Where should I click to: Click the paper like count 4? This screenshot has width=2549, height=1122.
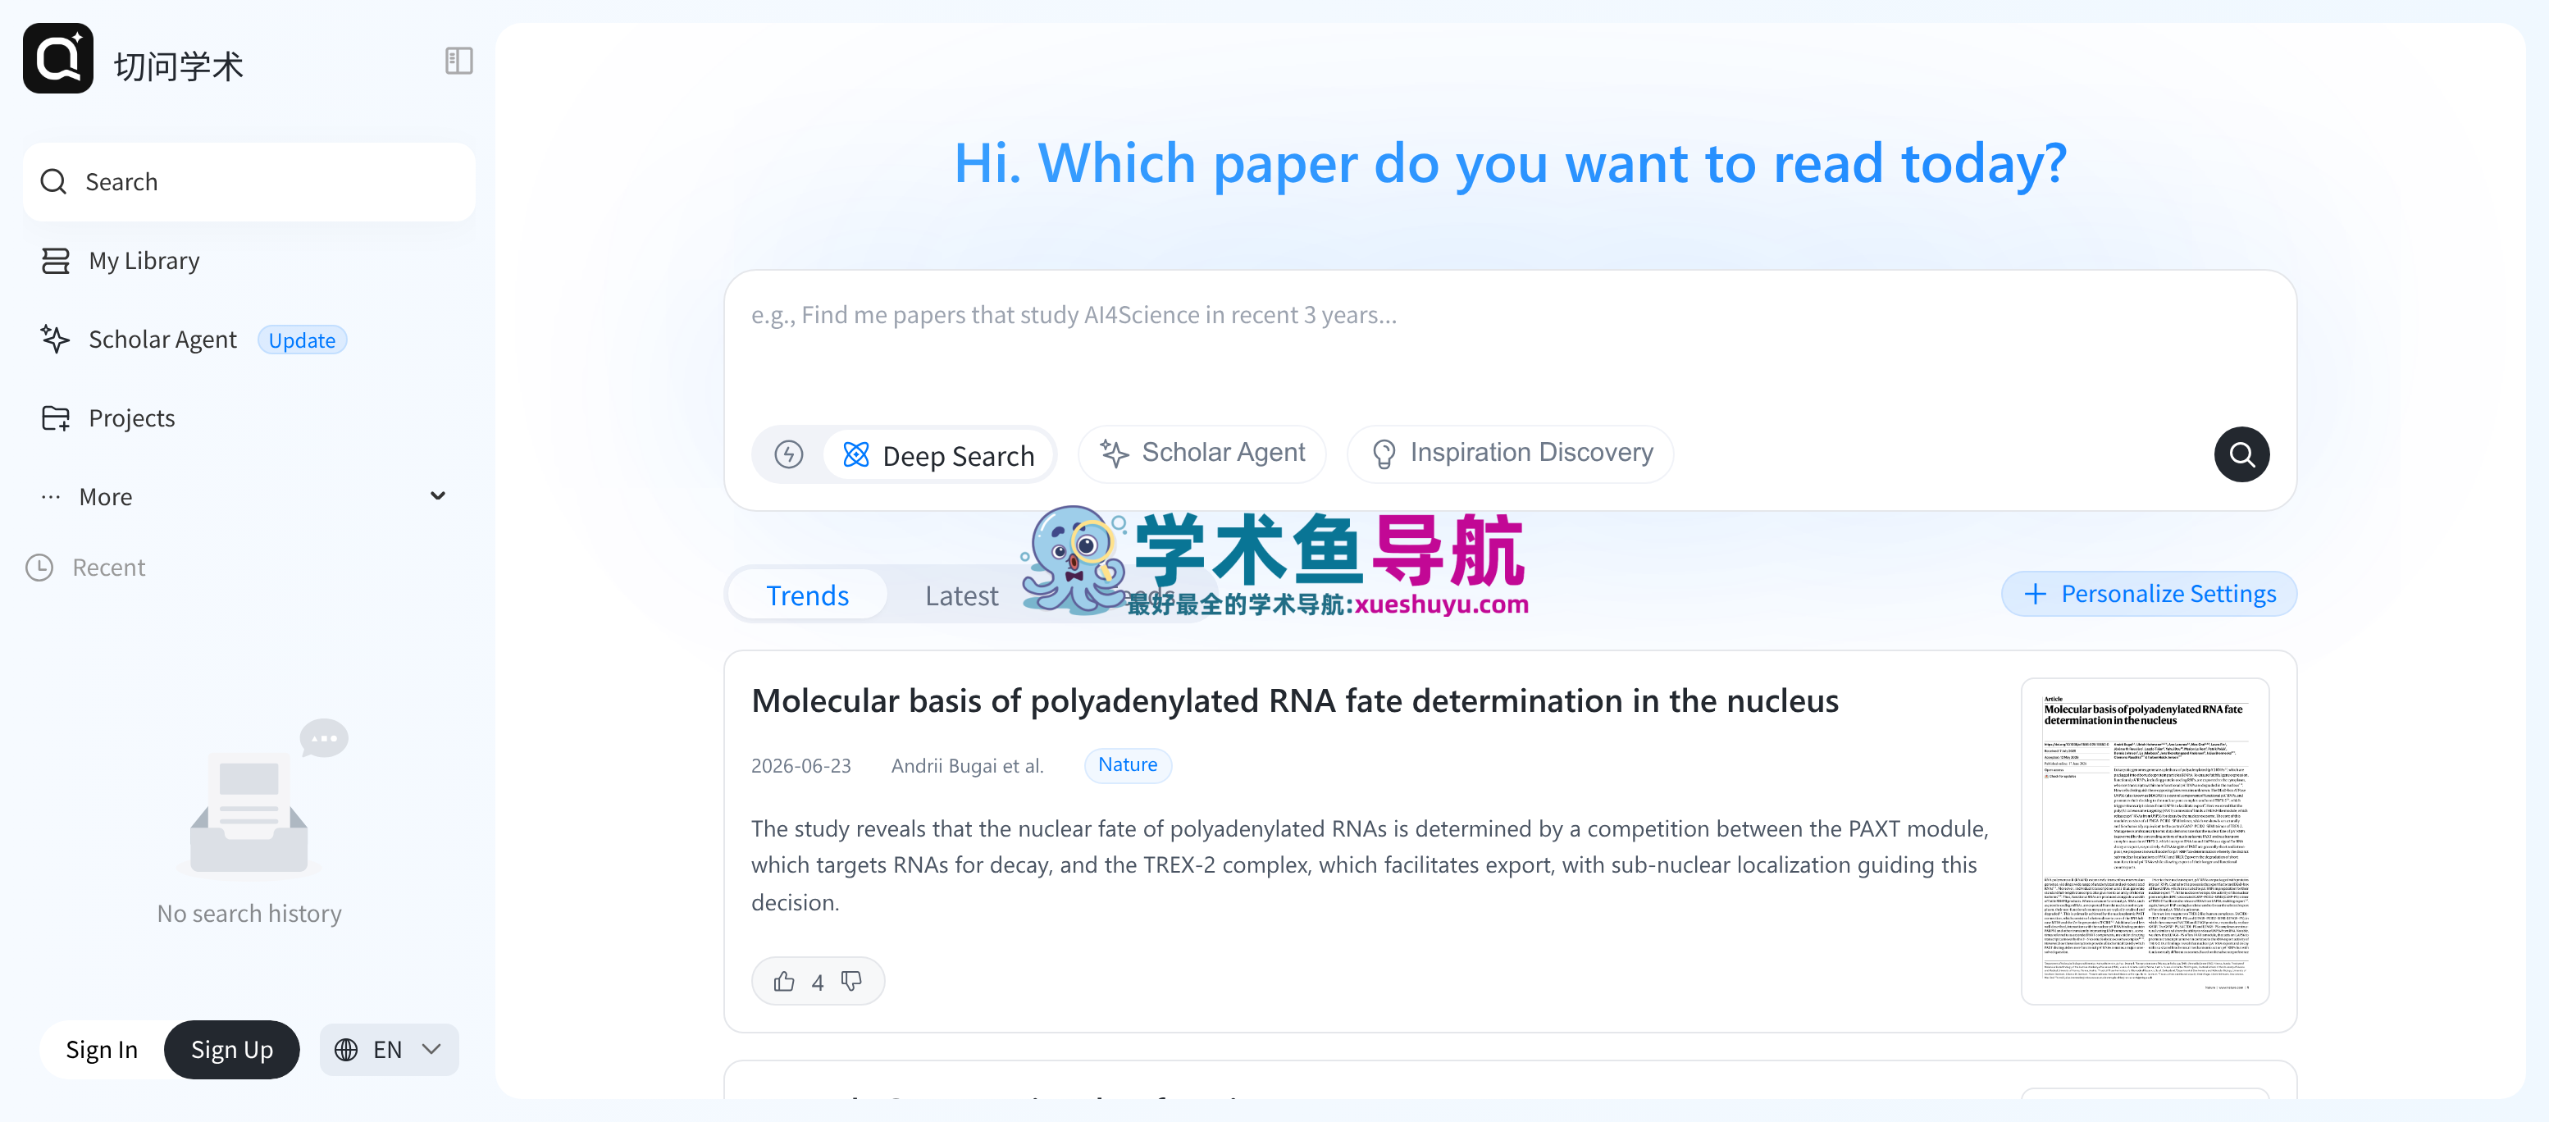[x=818, y=982]
